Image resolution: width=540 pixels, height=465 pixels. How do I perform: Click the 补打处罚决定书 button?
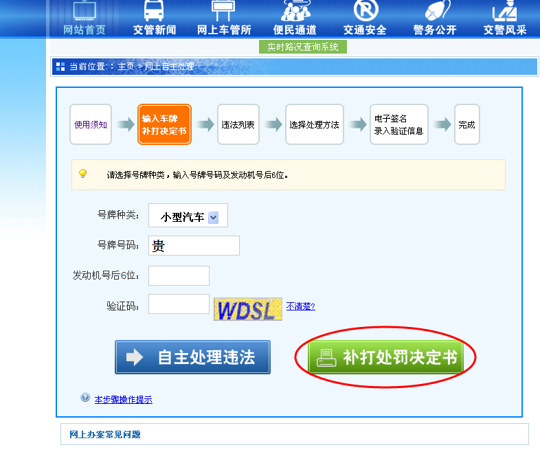[385, 357]
